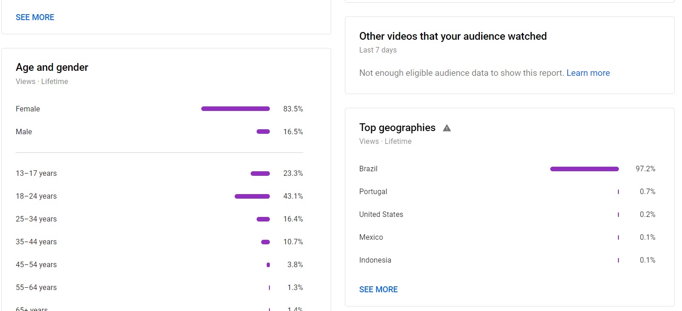Click the 18–24 years bar
The width and height of the screenshot is (682, 311).
coord(252,196)
